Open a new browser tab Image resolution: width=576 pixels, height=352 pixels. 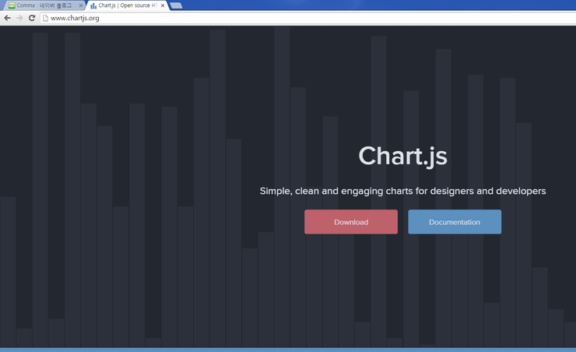[x=177, y=5]
